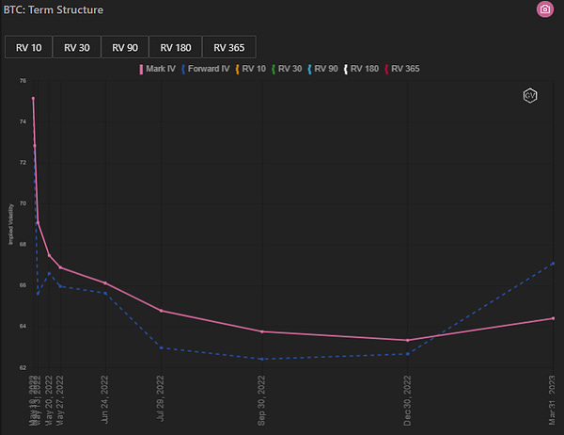Toggle the RV 90 button

[125, 47]
